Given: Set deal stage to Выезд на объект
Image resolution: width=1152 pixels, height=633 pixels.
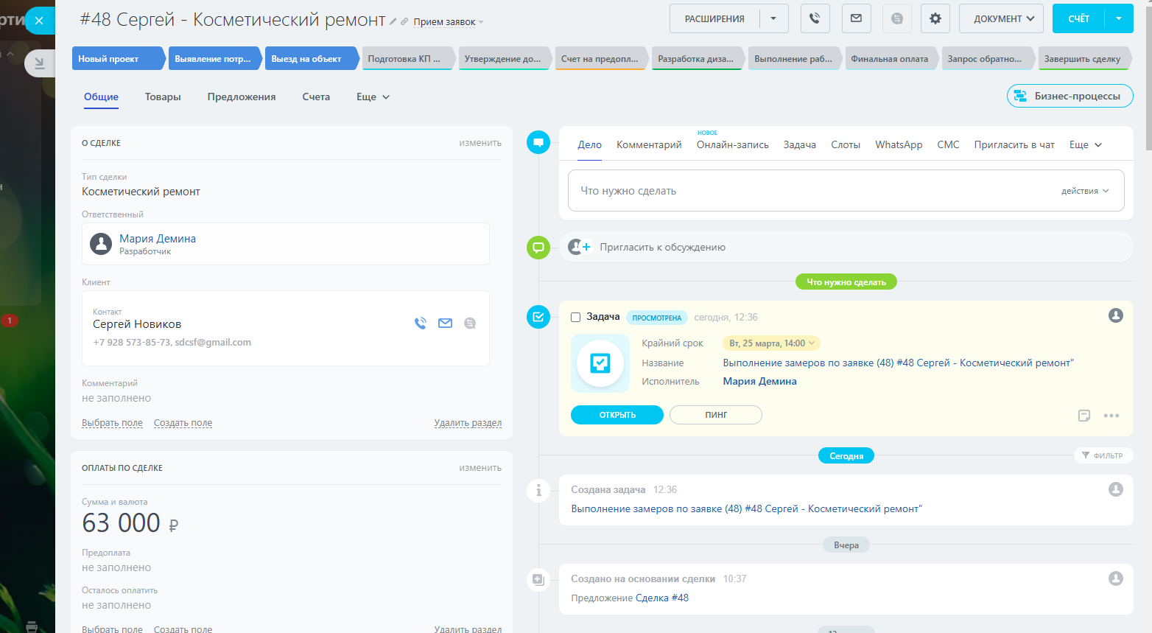Looking at the screenshot, I should pos(306,59).
